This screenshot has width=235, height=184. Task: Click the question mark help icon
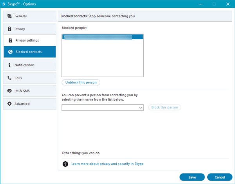[x=65, y=164]
